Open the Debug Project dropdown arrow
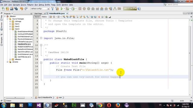 point(70,9)
